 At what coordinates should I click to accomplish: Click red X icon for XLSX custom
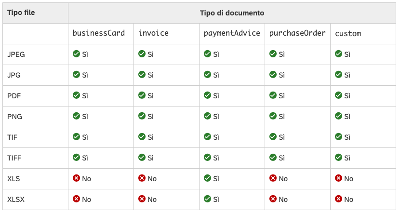pyautogui.click(x=338, y=199)
